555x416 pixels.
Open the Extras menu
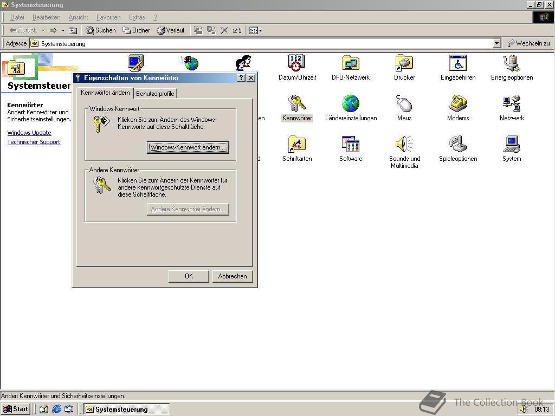(x=137, y=17)
